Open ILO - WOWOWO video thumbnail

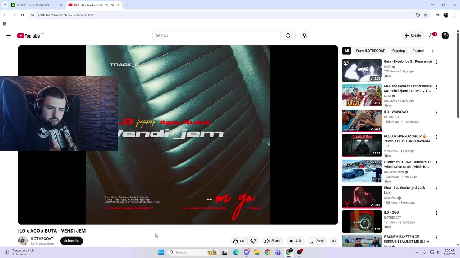362,121
